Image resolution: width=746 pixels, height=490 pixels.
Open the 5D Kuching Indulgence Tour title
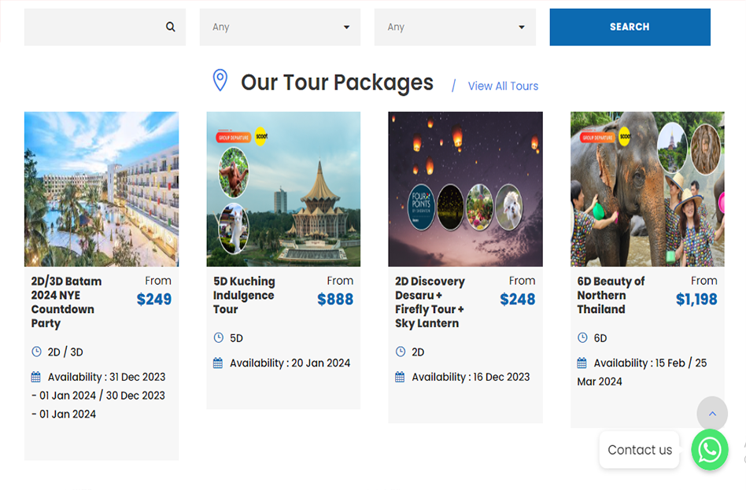(x=244, y=295)
